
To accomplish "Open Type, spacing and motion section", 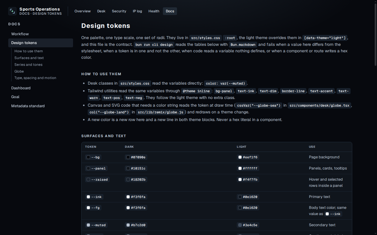I will click(35, 78).
